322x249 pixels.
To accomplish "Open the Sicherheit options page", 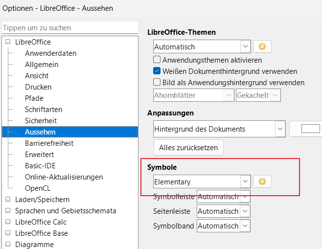I will (41, 120).
